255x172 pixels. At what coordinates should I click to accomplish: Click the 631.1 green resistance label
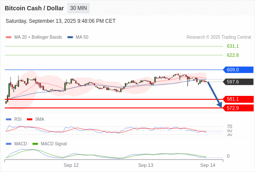[233, 46]
